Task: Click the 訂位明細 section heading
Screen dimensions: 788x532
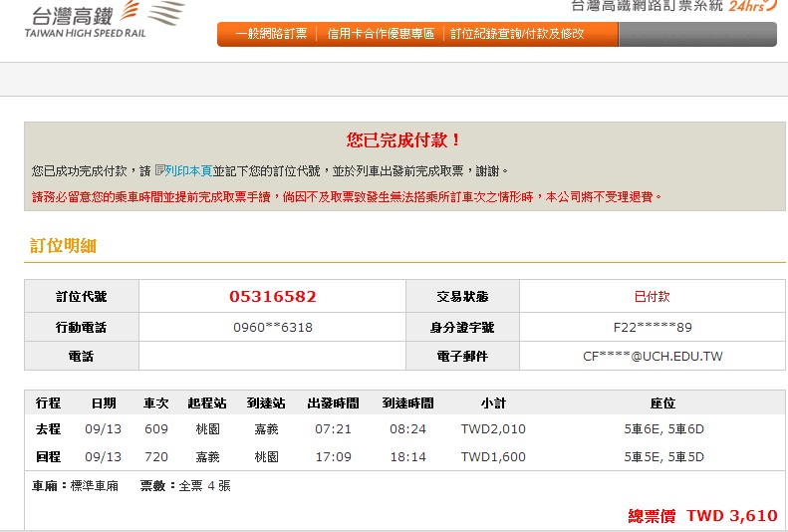Action: pos(63,246)
